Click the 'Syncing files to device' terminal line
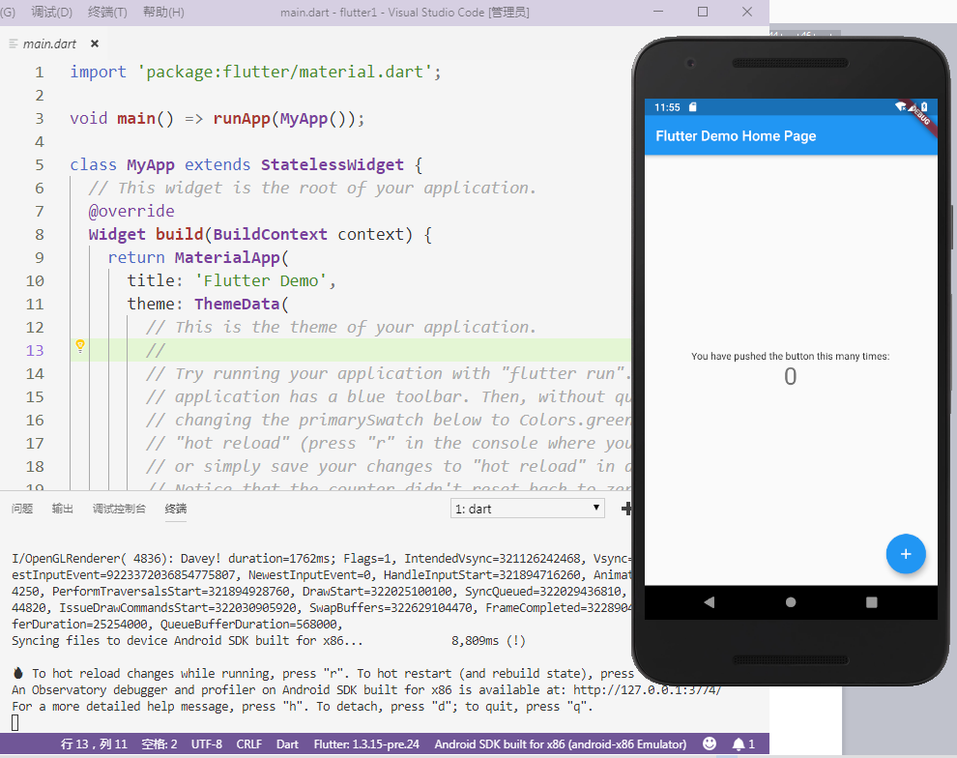The width and height of the screenshot is (957, 758). (x=269, y=641)
